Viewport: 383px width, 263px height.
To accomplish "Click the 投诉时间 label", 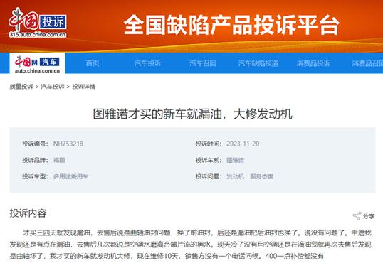I will 209,144.
